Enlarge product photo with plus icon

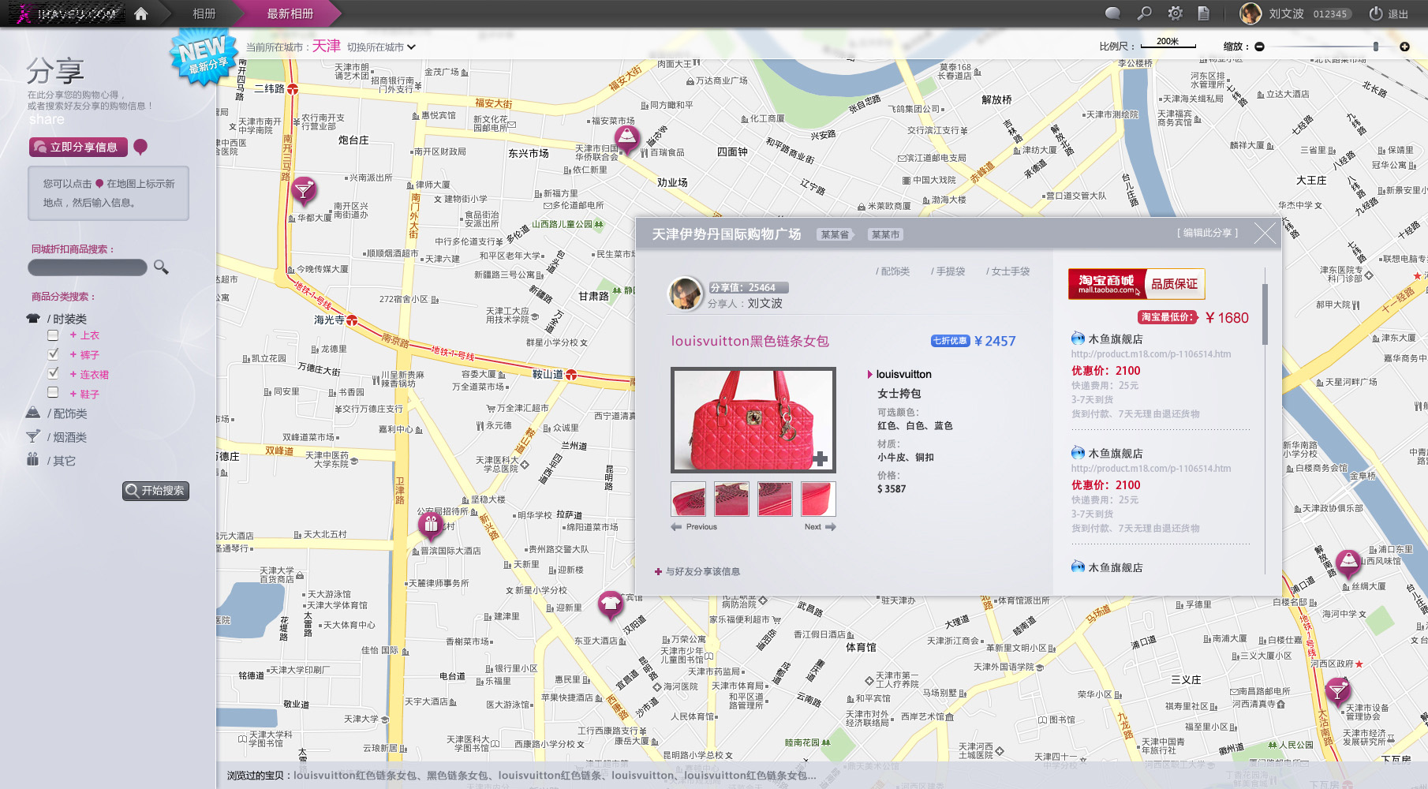pyautogui.click(x=821, y=458)
